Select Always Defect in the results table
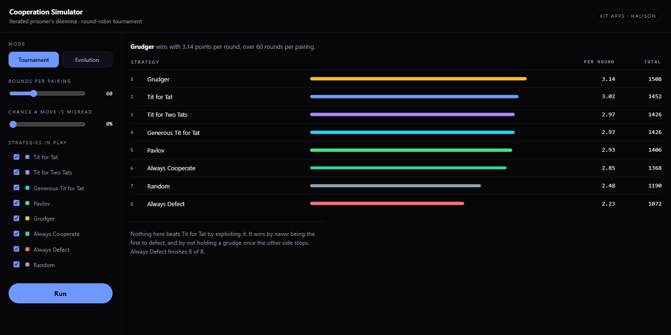 click(x=166, y=204)
